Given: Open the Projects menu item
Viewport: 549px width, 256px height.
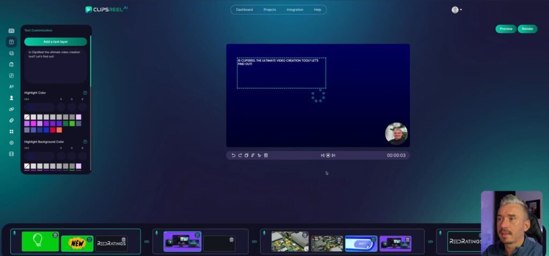Looking at the screenshot, I should click(x=269, y=10).
